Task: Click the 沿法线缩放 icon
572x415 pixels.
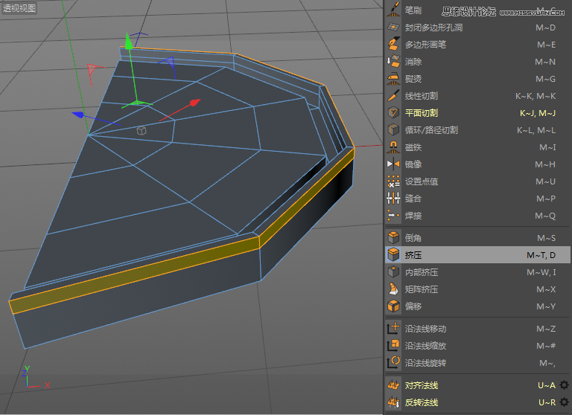Action: 393,346
